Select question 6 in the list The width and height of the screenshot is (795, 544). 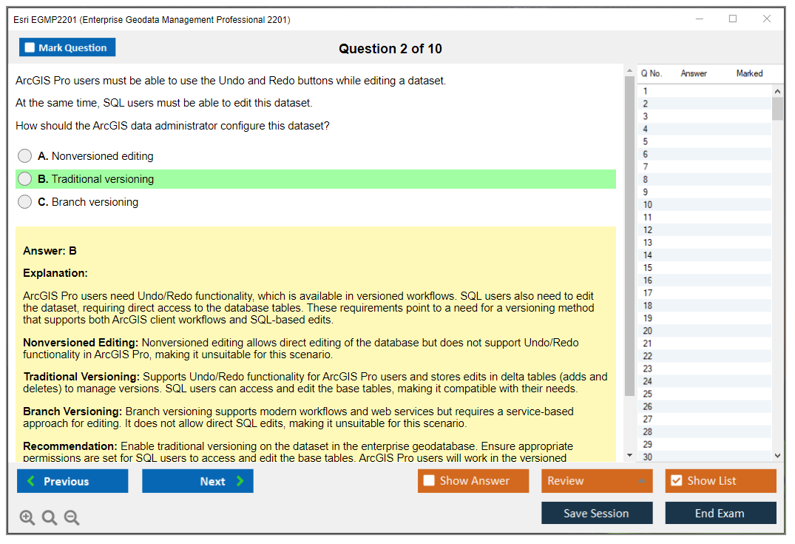click(705, 154)
